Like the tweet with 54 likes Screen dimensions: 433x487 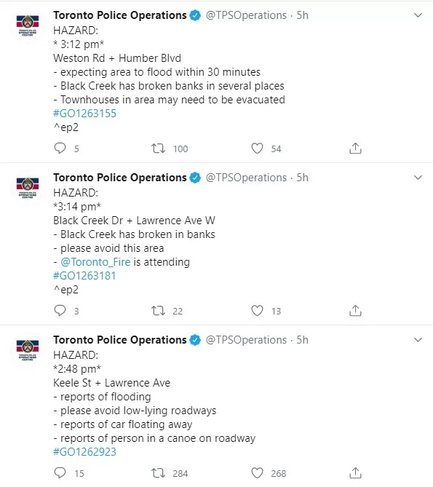(x=257, y=149)
